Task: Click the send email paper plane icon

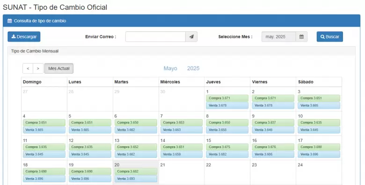Action: 191,37
